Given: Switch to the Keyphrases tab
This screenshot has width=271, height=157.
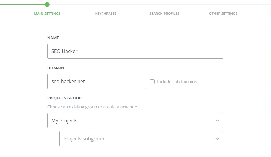Looking at the screenshot, I should pos(106,14).
